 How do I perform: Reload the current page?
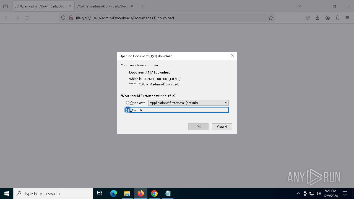(27, 18)
